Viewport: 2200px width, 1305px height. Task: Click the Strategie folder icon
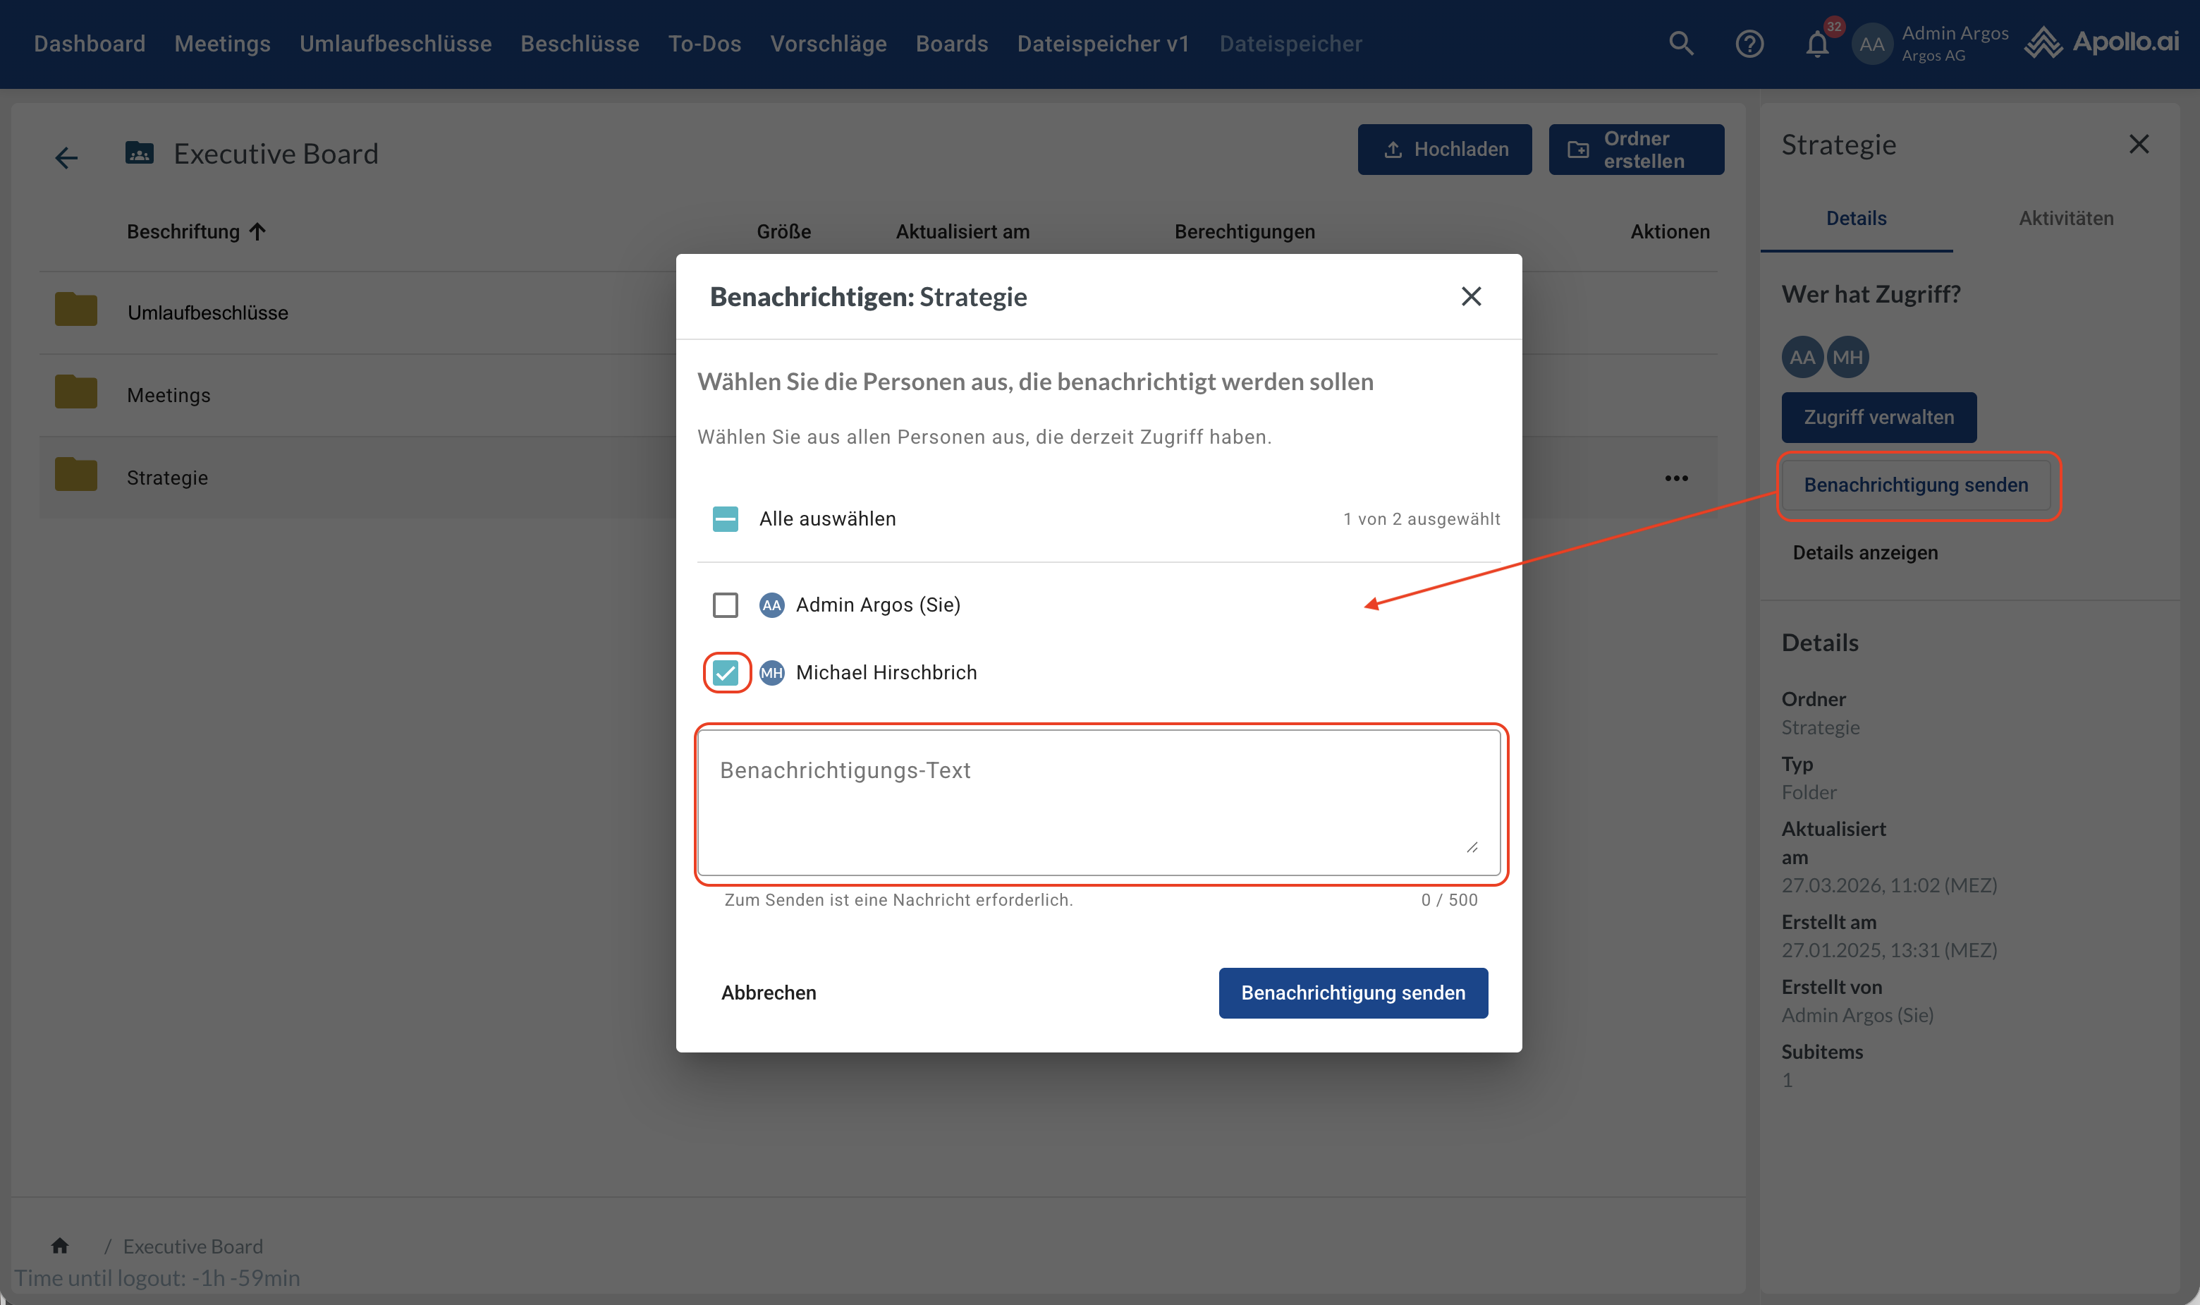coord(76,475)
